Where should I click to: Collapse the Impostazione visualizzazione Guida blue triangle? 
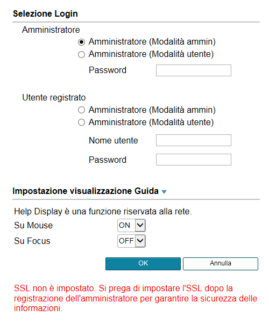164,192
